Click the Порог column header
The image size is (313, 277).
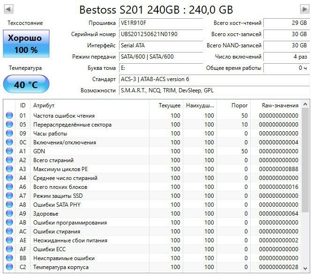[234, 105]
